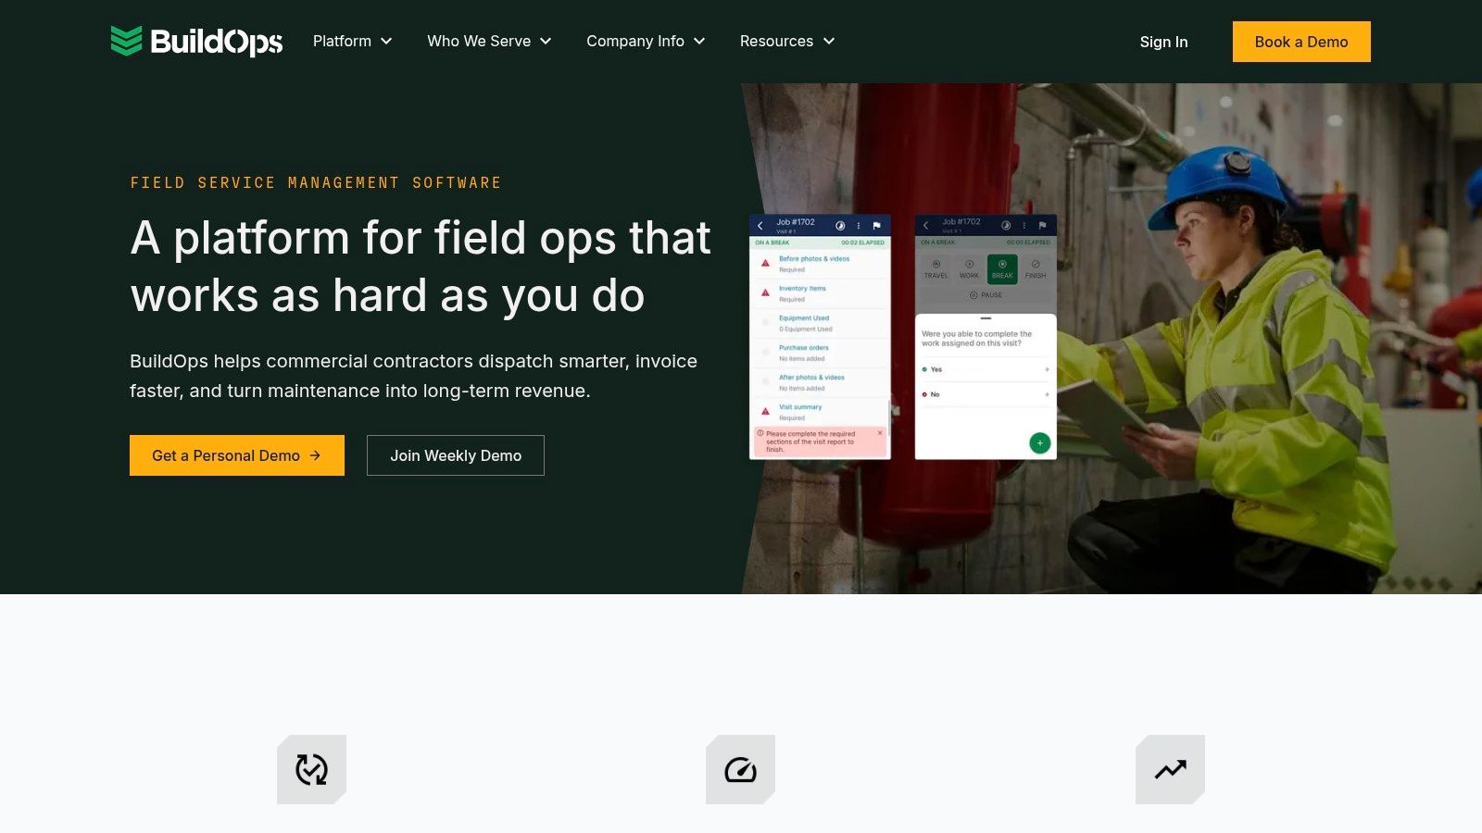Select "No" for completing the assigned work
The height and width of the screenshot is (833, 1482).
click(x=934, y=394)
